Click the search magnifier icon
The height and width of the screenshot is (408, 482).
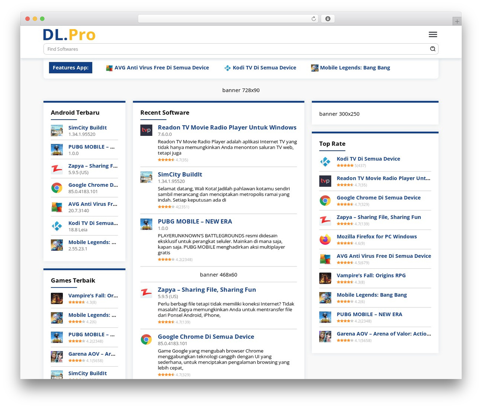433,49
